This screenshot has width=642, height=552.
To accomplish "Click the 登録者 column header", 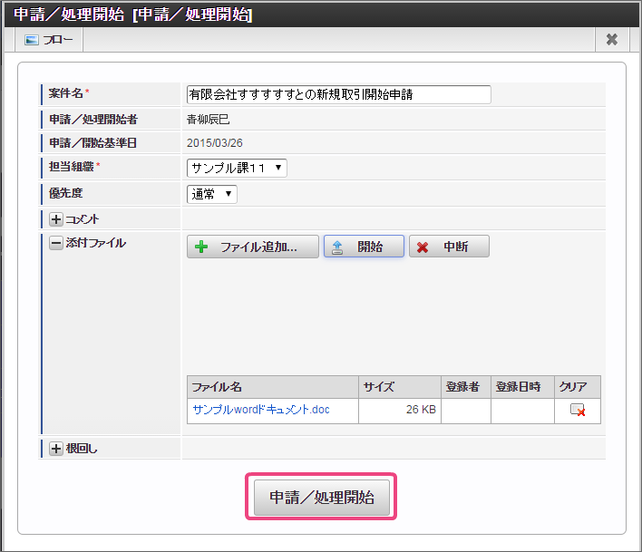I will [x=466, y=387].
